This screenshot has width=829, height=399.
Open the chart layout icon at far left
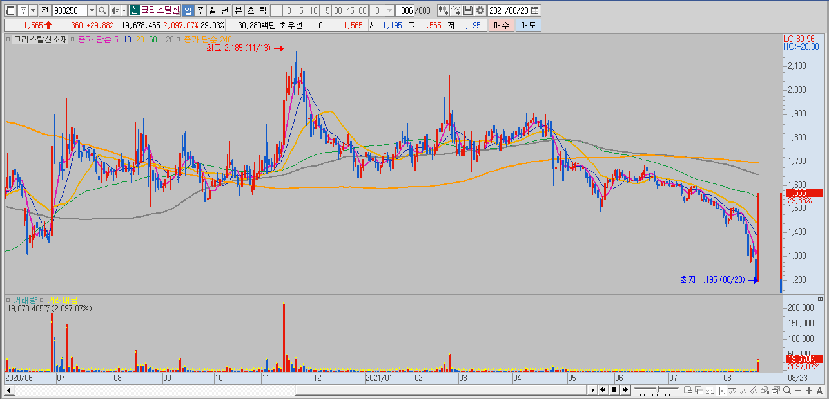click(x=10, y=10)
